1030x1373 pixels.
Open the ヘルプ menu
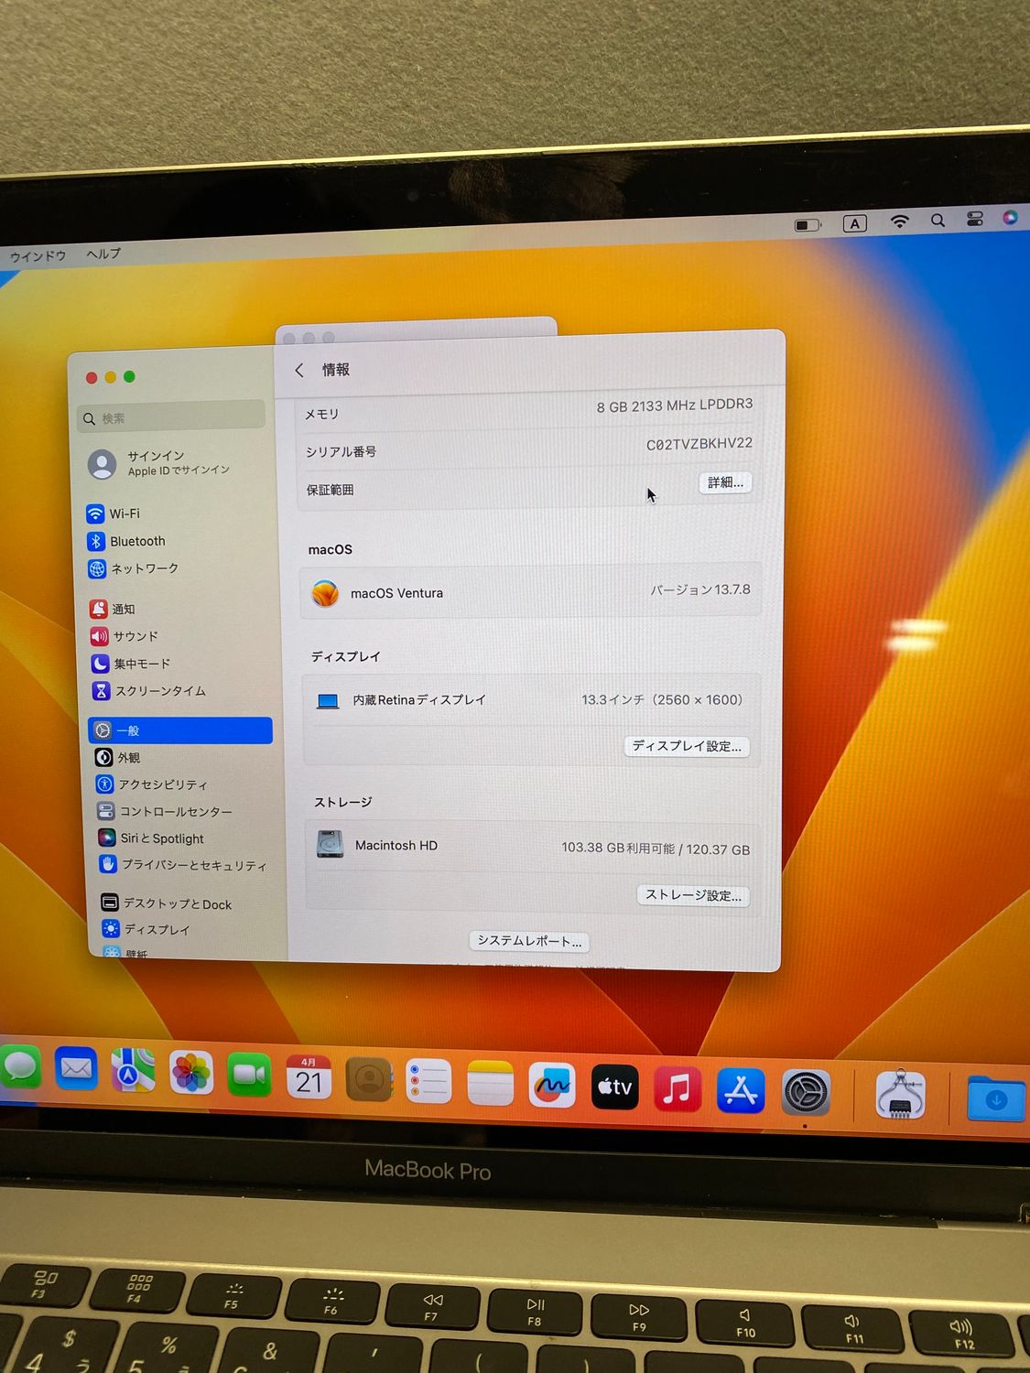point(103,254)
